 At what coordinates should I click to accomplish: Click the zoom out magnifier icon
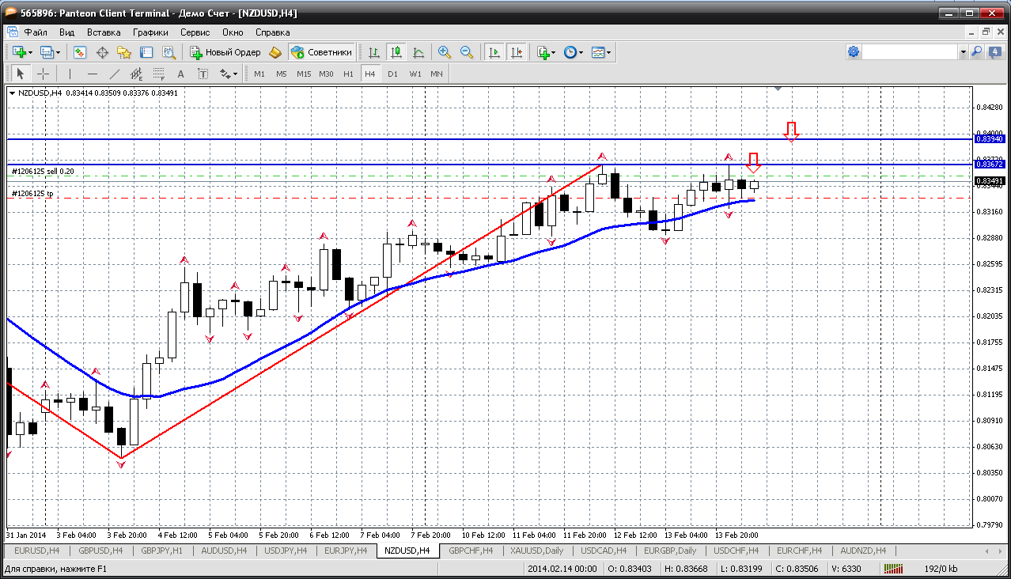(x=467, y=52)
